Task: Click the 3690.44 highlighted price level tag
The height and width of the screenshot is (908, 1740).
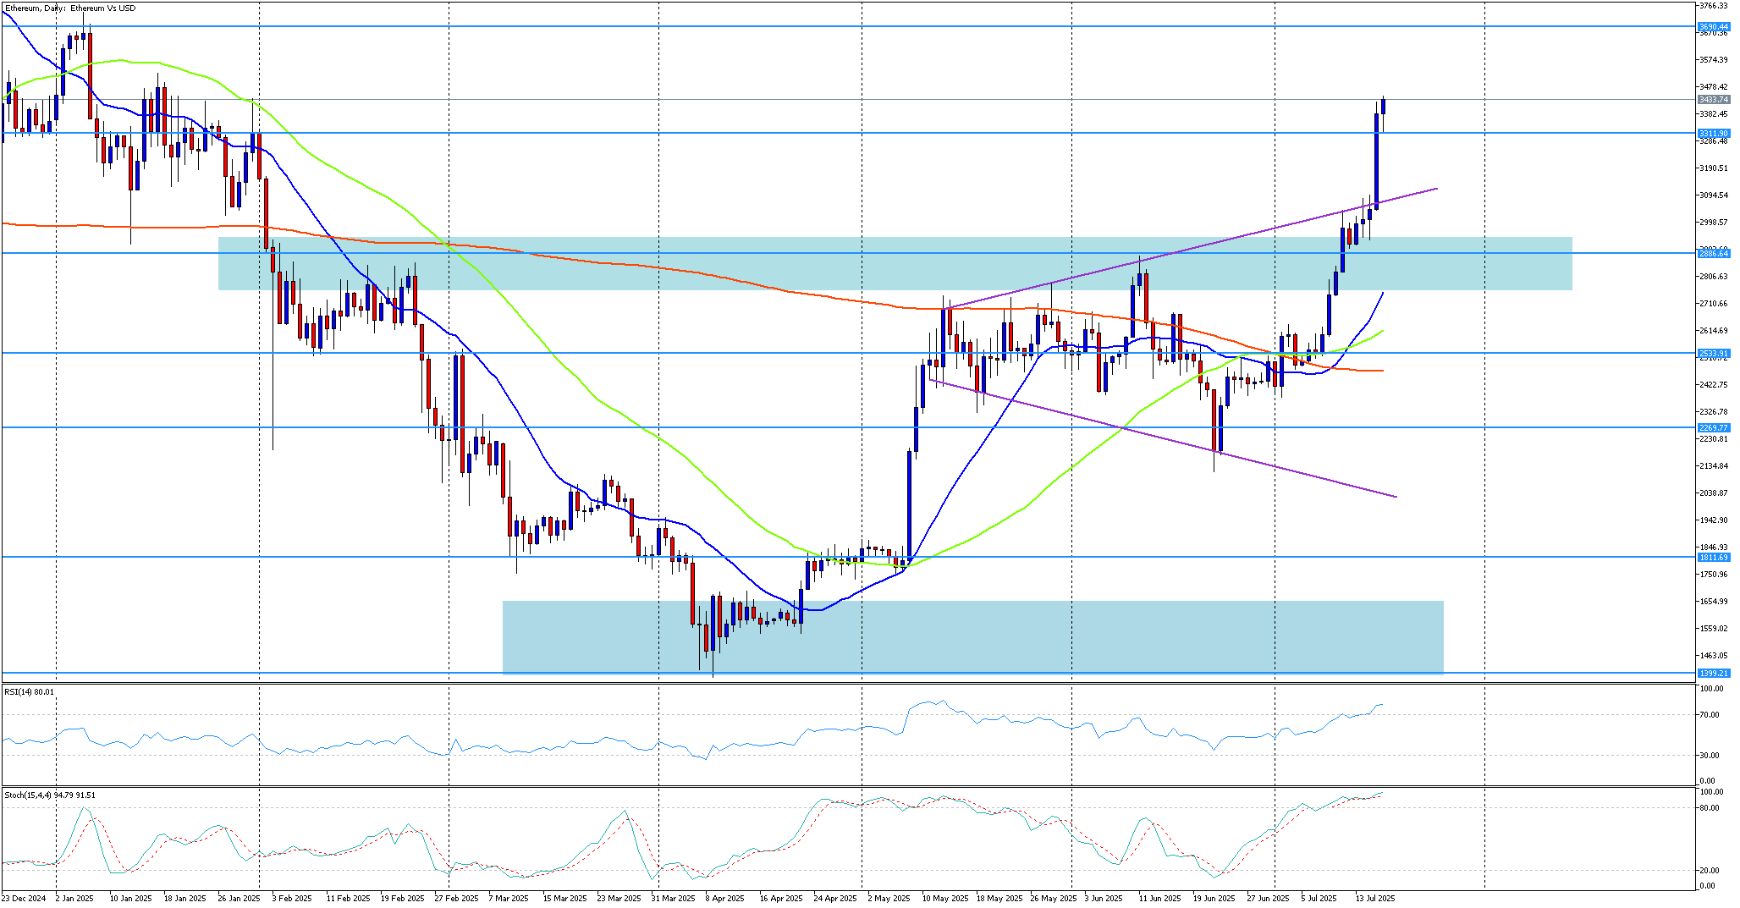Action: 1714,27
